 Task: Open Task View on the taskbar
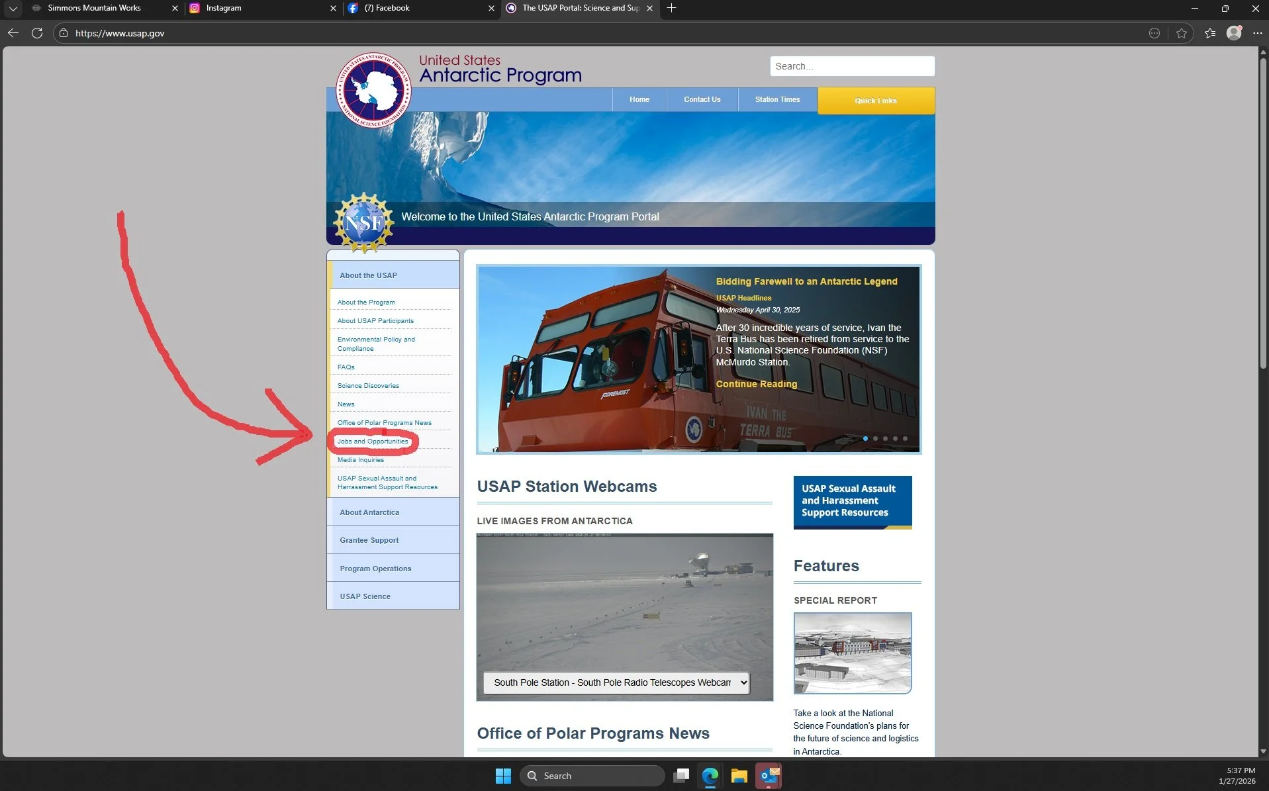pos(681,776)
